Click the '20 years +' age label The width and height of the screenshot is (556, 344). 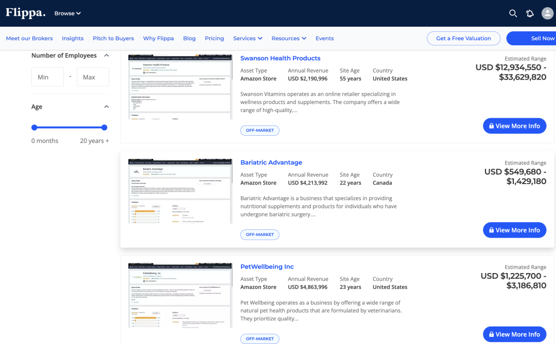coord(94,141)
